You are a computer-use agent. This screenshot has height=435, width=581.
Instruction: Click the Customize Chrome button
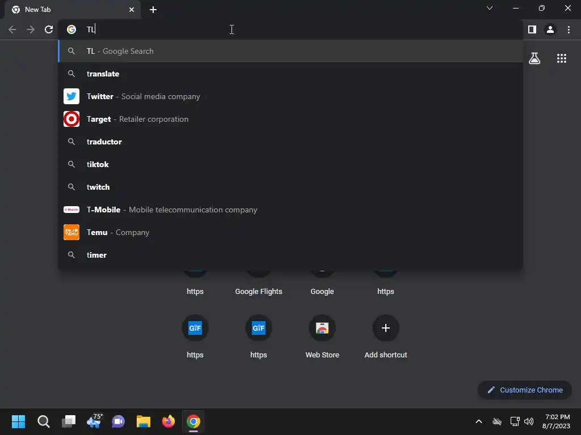click(x=525, y=390)
